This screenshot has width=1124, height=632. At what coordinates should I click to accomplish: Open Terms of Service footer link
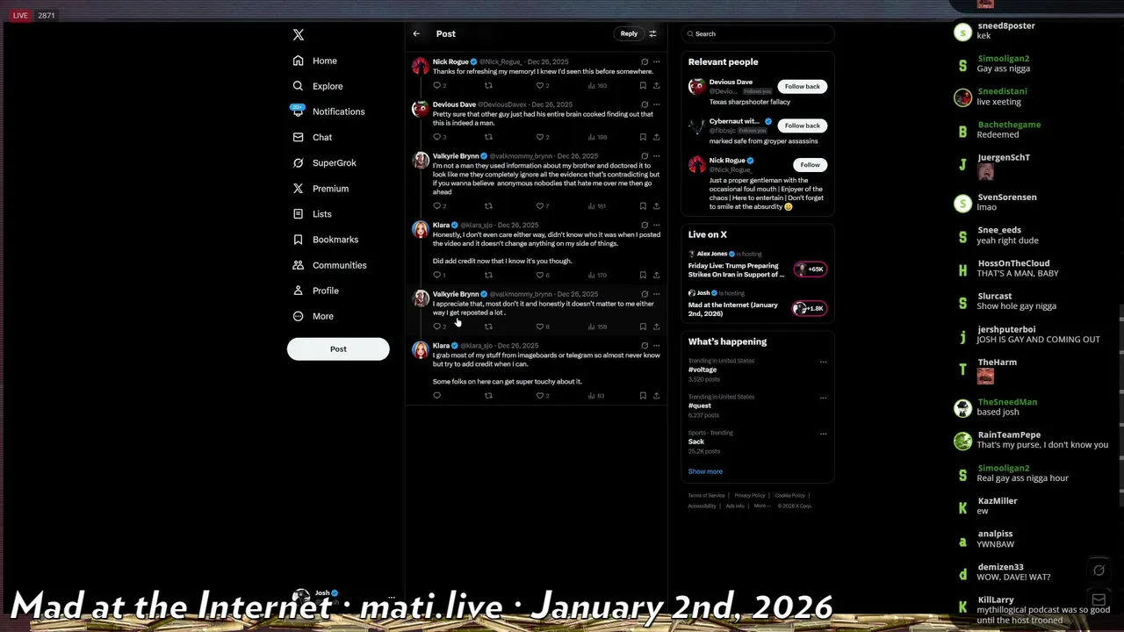tap(706, 495)
